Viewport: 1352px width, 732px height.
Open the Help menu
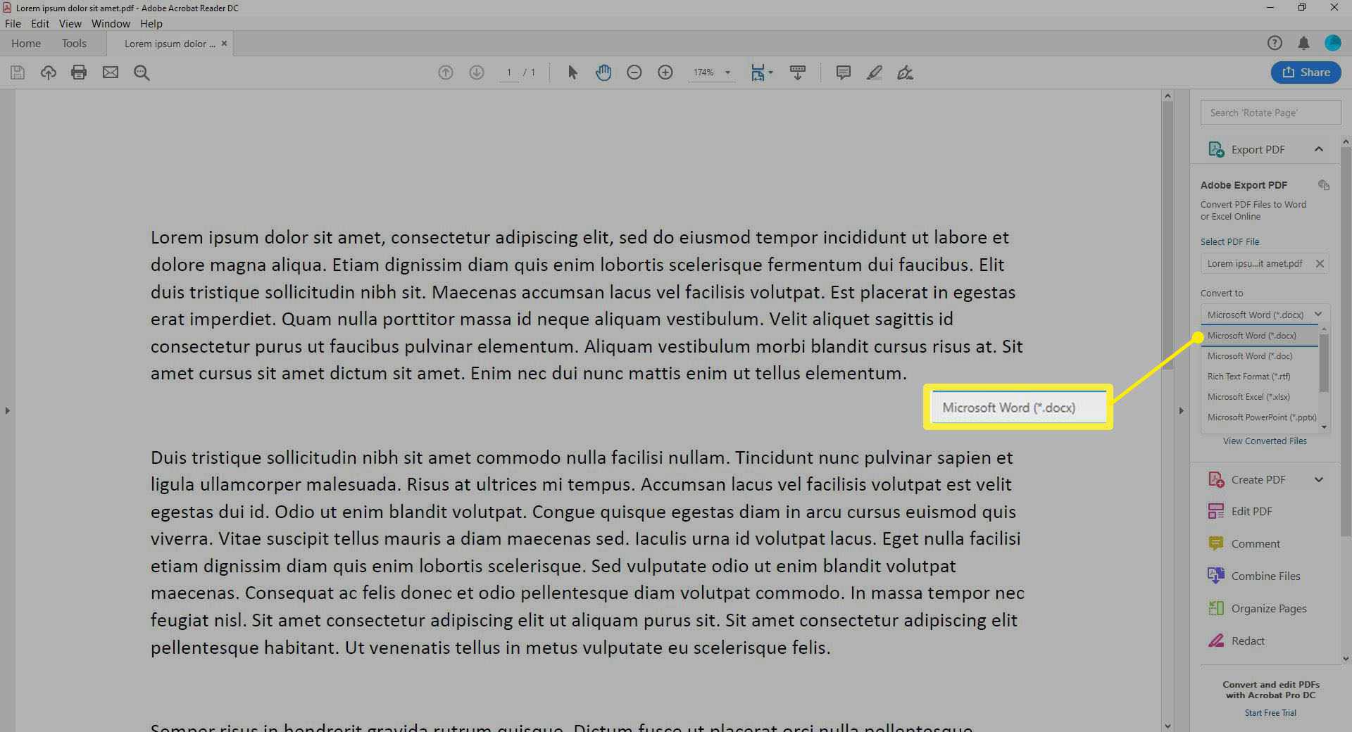[x=151, y=23]
